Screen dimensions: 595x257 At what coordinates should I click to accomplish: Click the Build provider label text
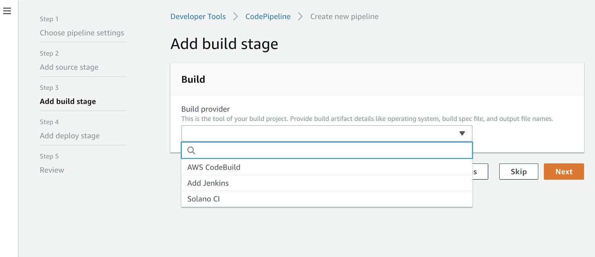[x=205, y=109]
